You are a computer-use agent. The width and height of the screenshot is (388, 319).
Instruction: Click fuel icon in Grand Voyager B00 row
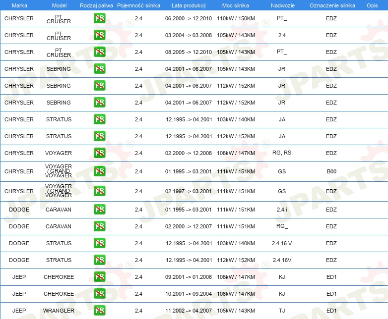point(99,171)
